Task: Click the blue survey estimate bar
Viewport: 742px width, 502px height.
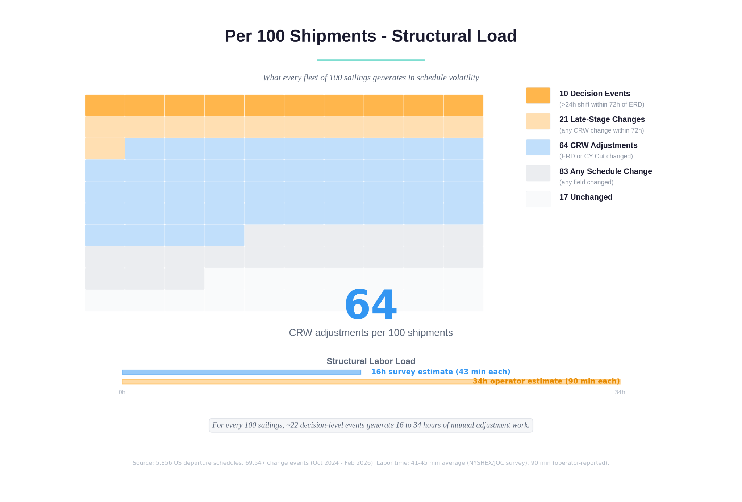Action: 241,372
